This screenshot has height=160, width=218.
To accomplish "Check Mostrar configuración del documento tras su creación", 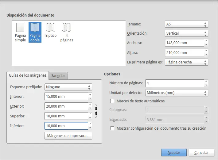I will tap(112, 128).
